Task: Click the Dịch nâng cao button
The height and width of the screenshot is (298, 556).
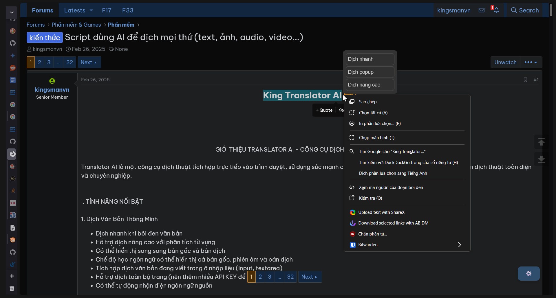Action: coord(370,85)
